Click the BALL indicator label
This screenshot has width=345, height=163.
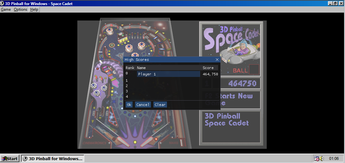[x=240, y=71]
